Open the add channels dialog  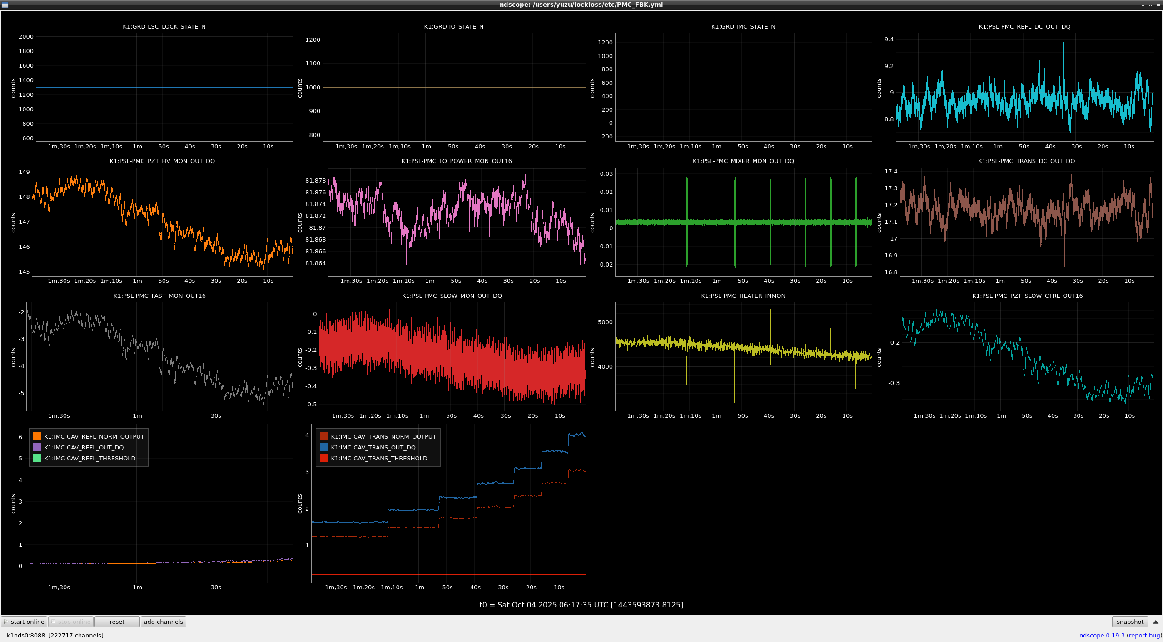[163, 622]
